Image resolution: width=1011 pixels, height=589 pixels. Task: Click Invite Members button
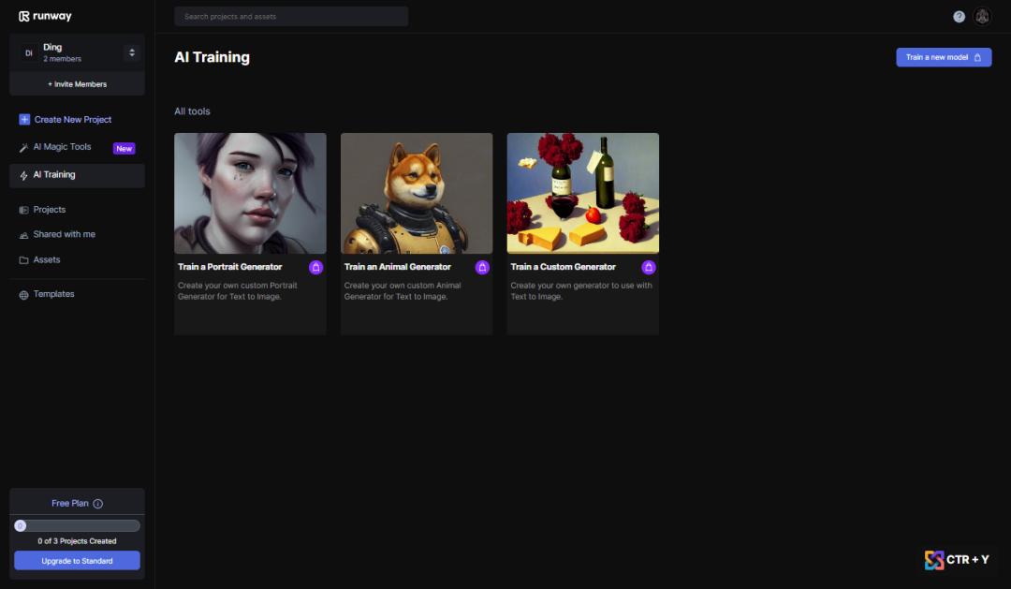tap(77, 84)
